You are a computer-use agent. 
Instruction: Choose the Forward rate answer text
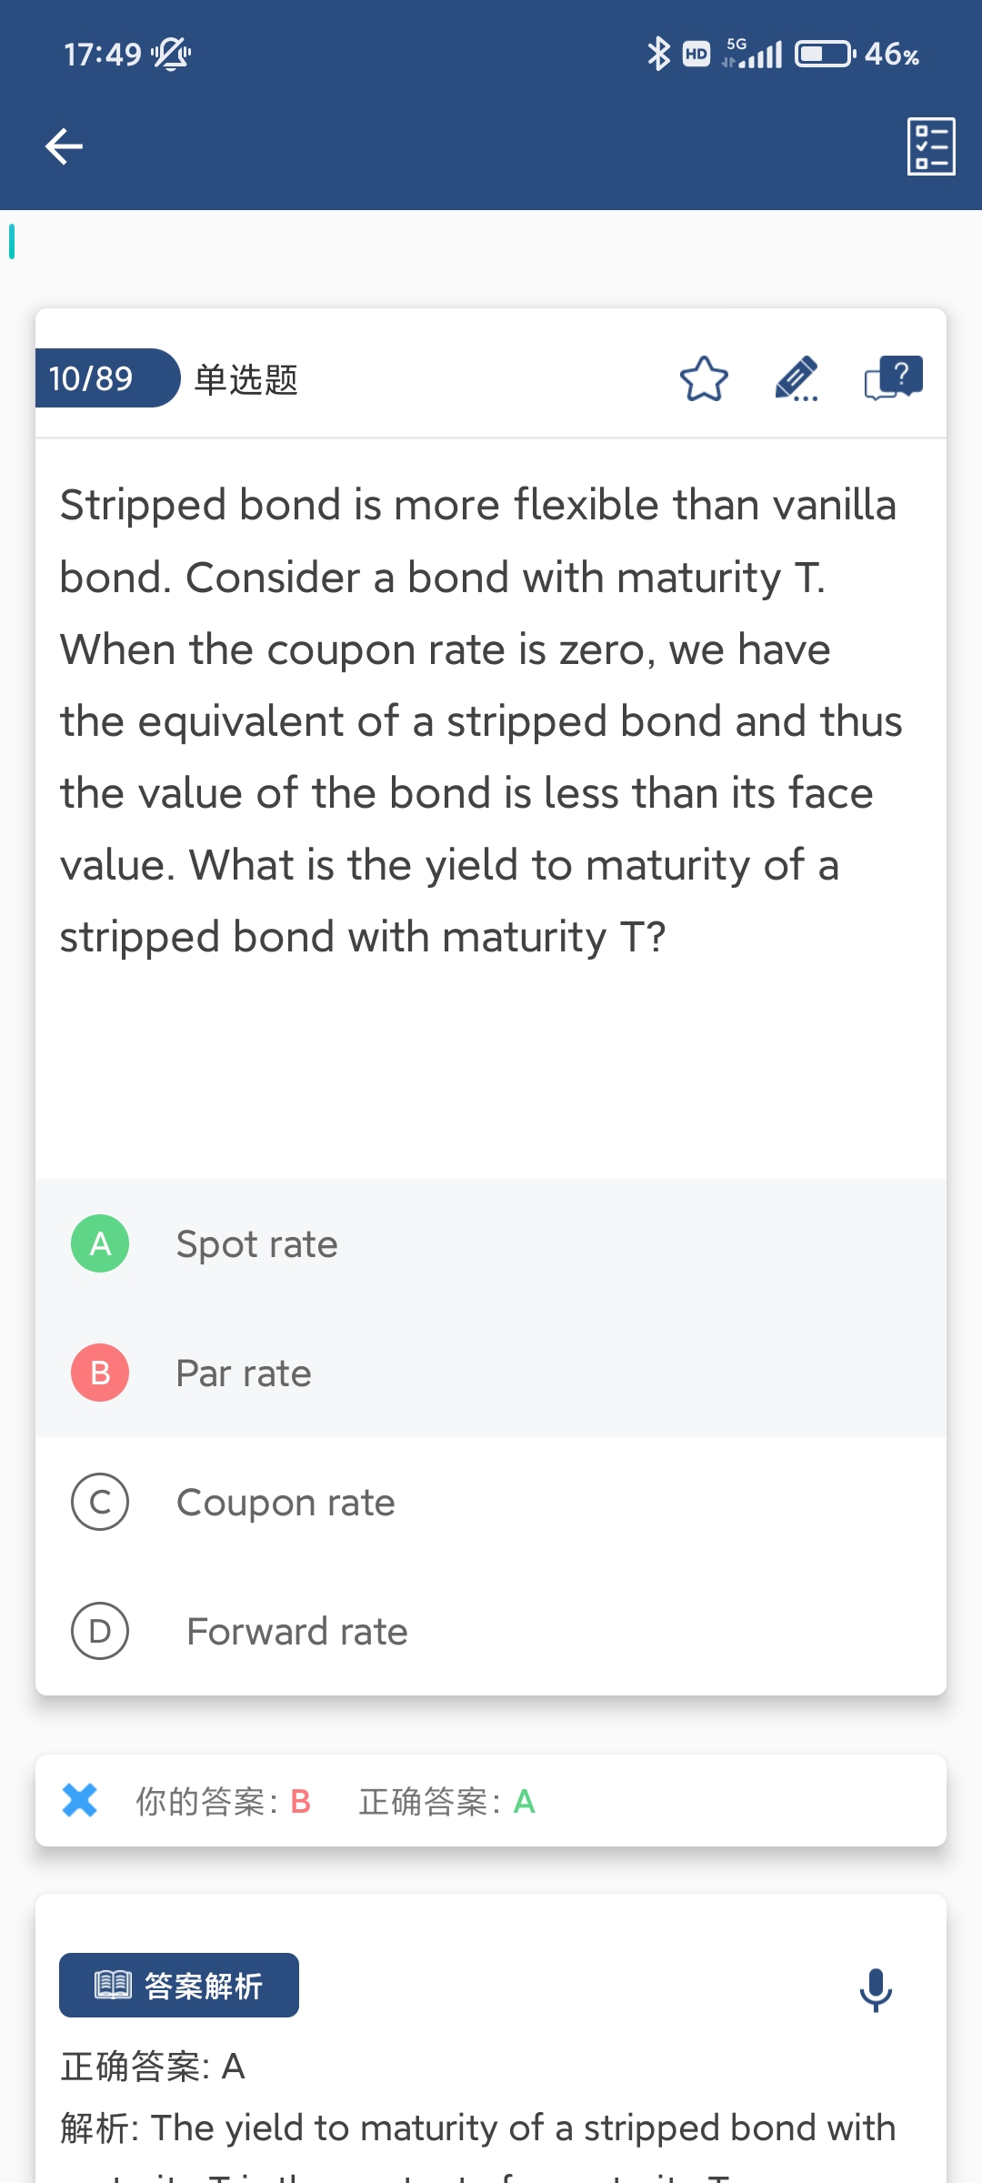click(296, 1632)
